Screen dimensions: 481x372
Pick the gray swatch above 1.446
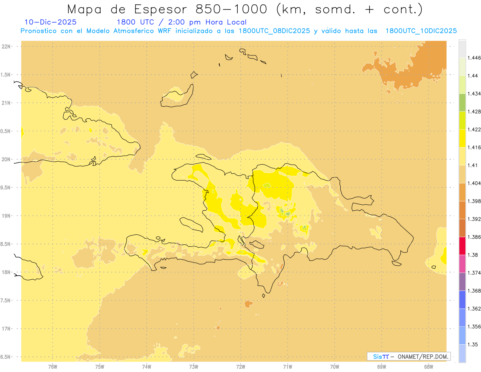click(x=462, y=49)
